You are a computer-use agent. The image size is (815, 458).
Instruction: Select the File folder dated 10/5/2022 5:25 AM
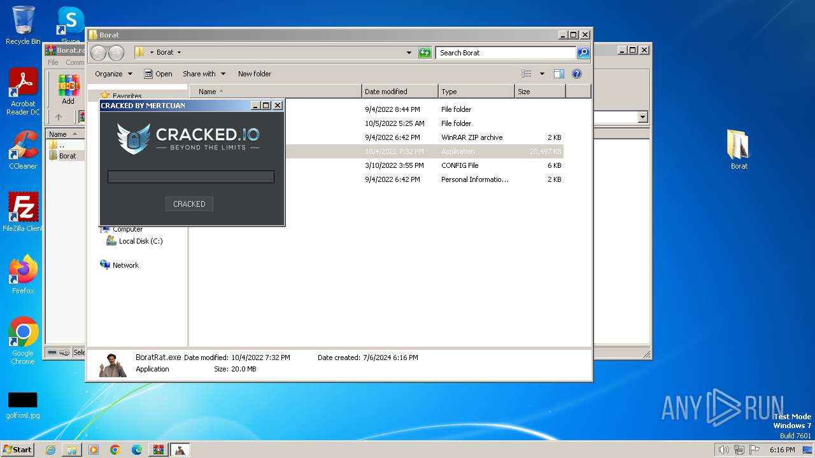(x=424, y=123)
